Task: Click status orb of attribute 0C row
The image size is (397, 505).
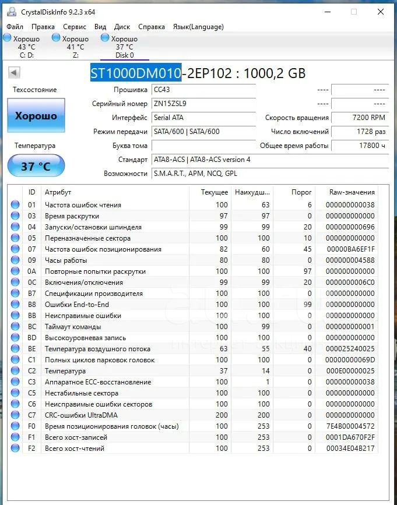Action: (x=15, y=282)
